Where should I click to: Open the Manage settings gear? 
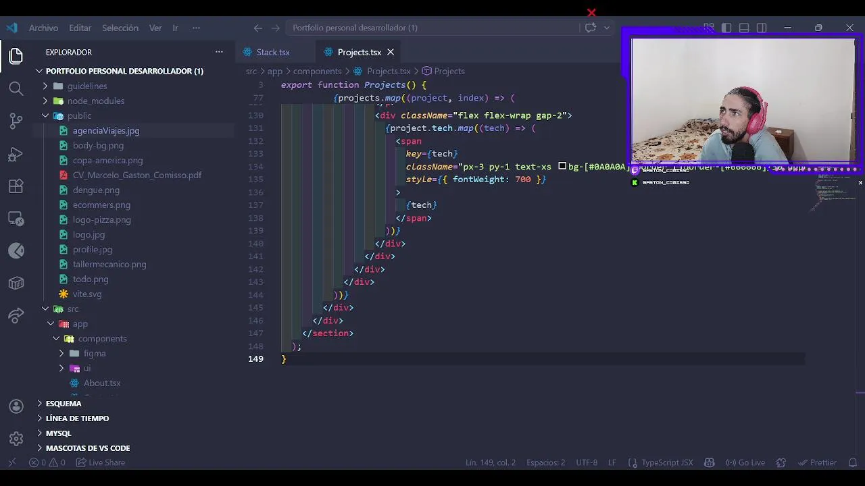click(16, 439)
